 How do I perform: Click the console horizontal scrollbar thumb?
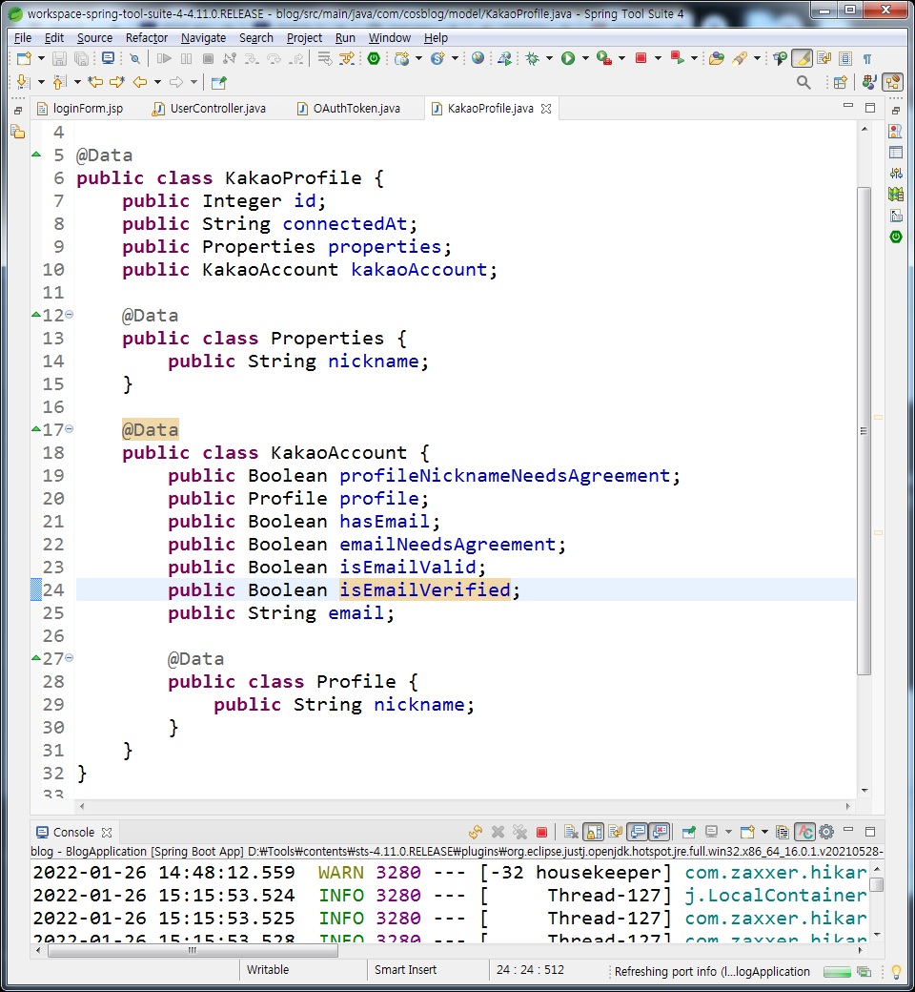click(x=193, y=950)
